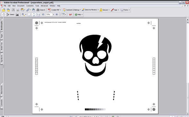Click the 71% zoom percentage field
Viewport: 189px width, 117px height.
49,15
